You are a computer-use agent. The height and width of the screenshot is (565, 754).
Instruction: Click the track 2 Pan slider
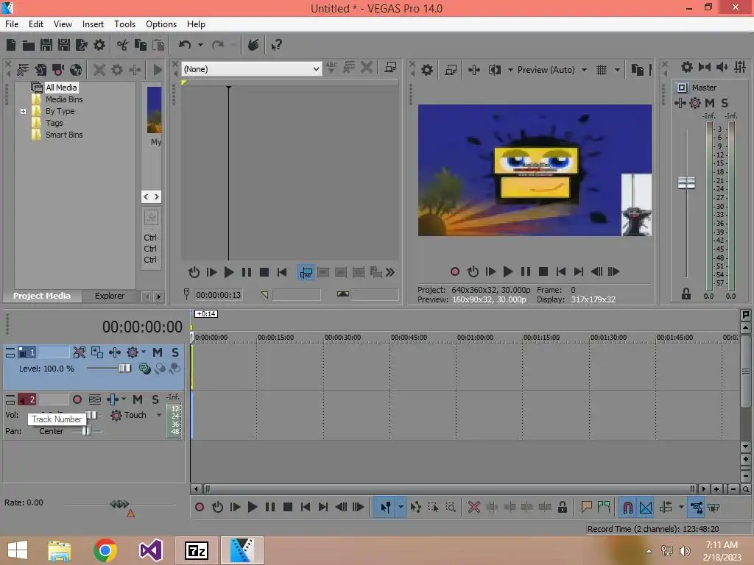[85, 431]
